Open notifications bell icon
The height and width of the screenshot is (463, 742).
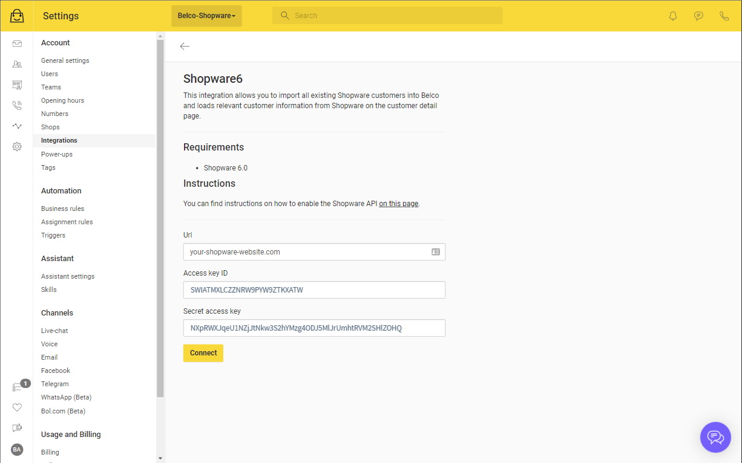(x=673, y=16)
